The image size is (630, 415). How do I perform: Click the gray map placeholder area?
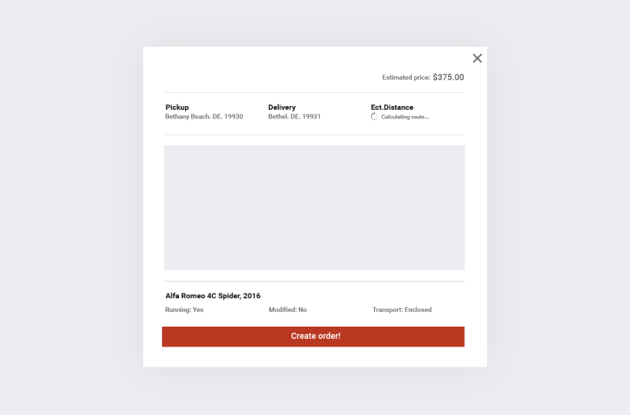pos(314,207)
